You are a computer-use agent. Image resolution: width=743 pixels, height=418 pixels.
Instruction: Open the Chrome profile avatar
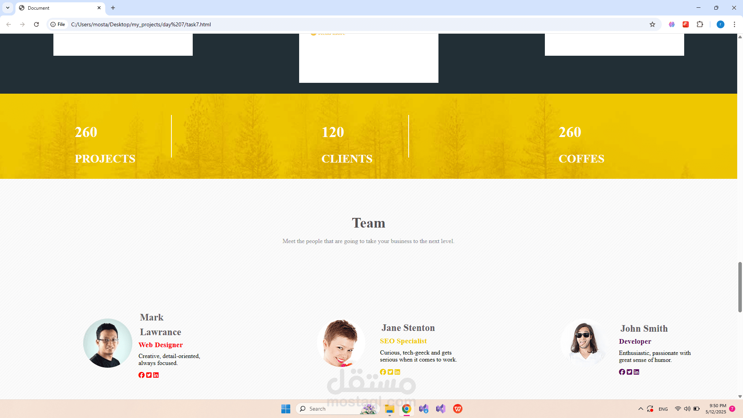(721, 24)
